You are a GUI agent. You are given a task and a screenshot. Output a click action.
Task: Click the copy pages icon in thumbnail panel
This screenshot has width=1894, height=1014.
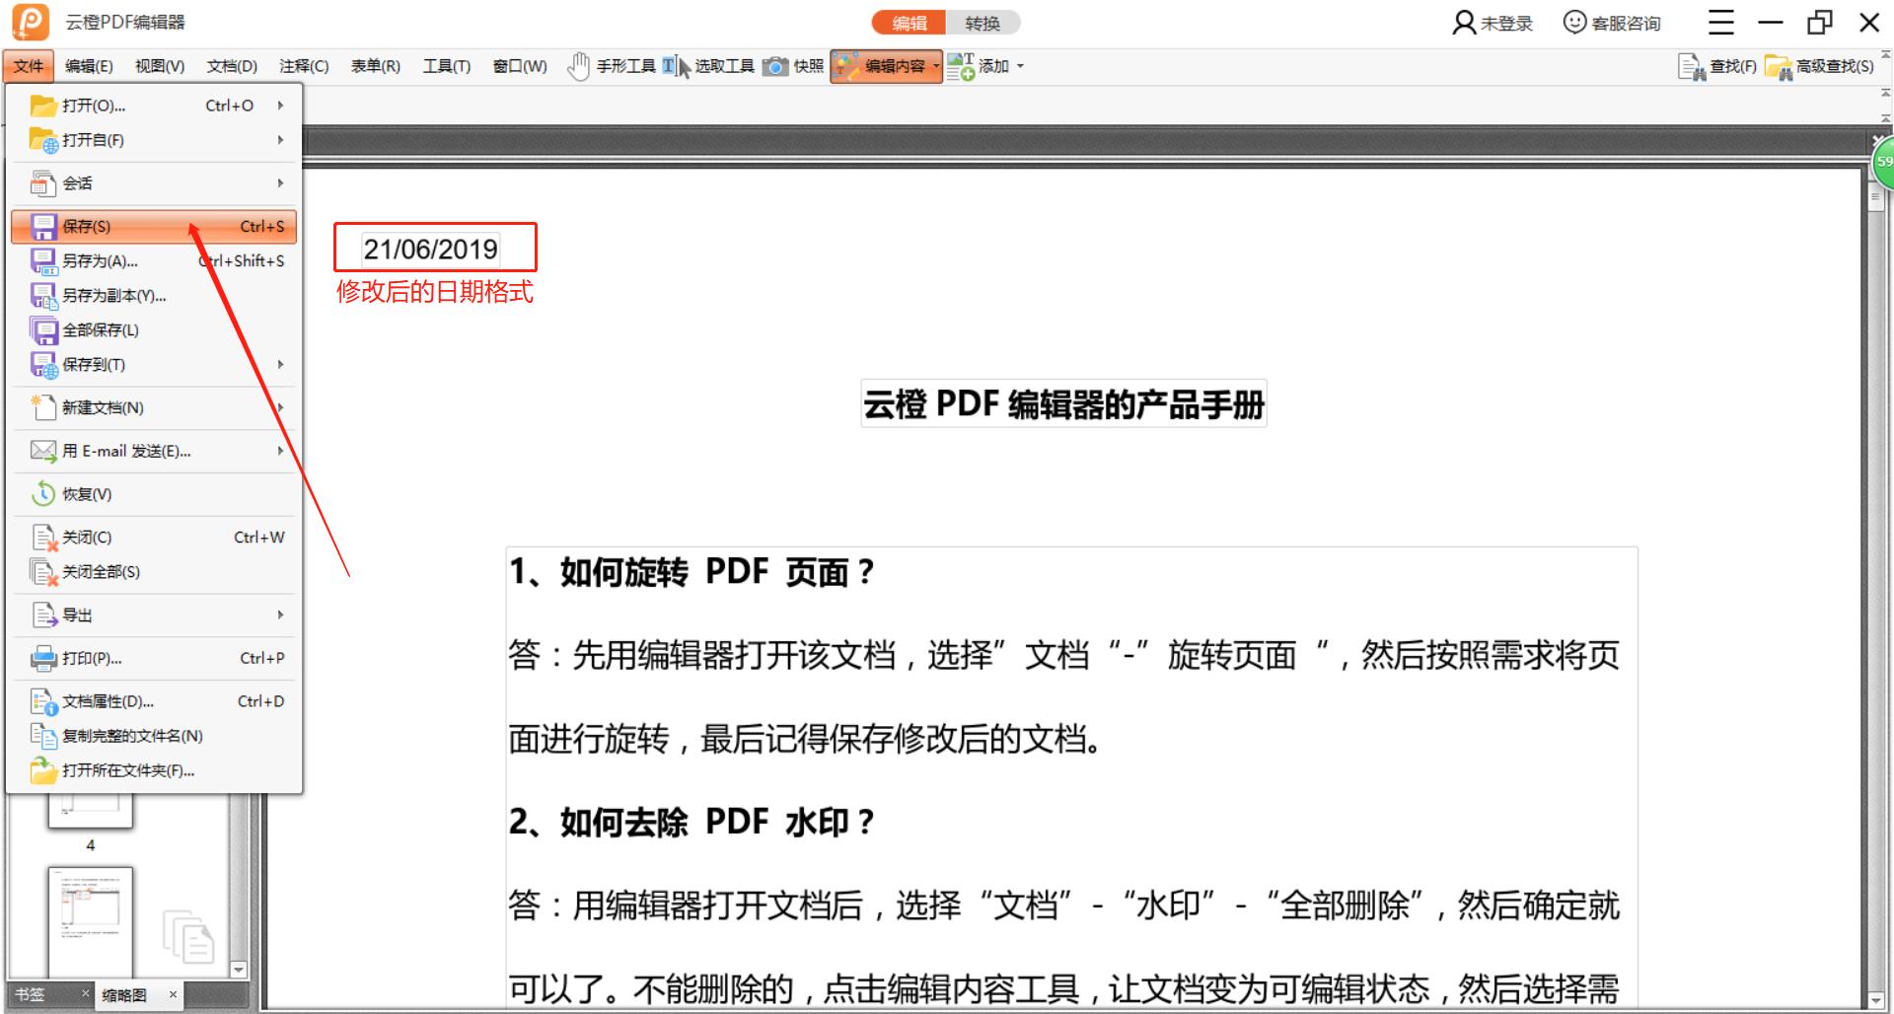click(187, 935)
